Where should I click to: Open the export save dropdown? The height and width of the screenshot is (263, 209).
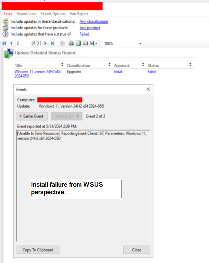coord(93,43)
